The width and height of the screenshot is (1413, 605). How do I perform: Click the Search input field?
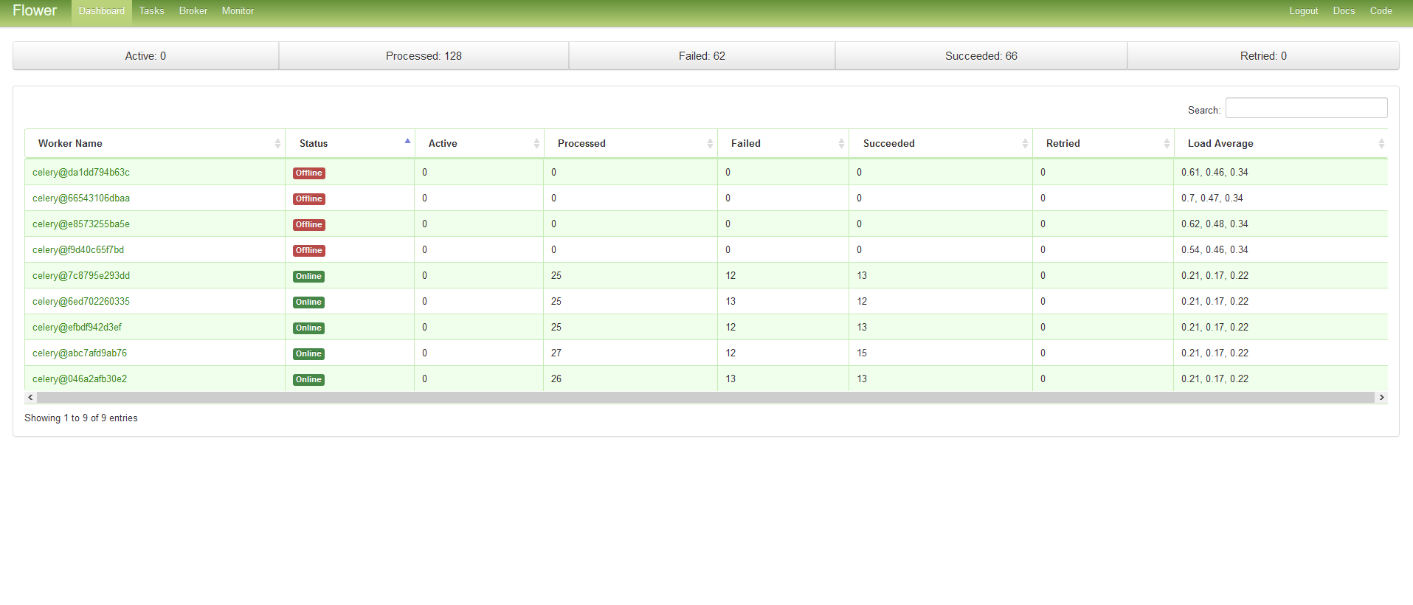(1306, 108)
